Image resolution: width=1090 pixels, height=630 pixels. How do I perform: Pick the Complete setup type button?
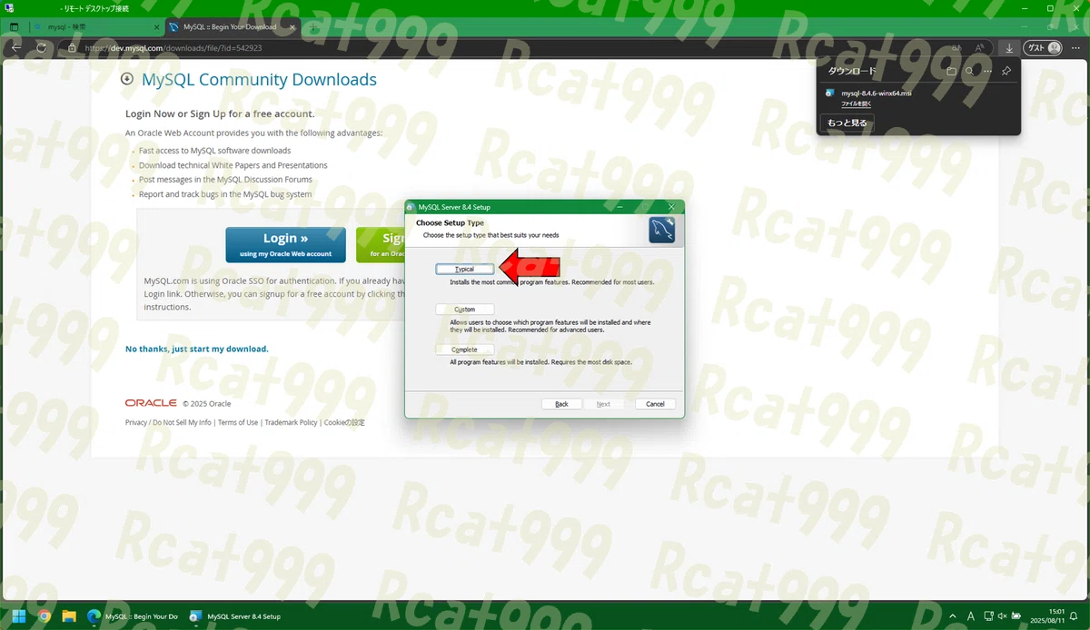(x=465, y=349)
